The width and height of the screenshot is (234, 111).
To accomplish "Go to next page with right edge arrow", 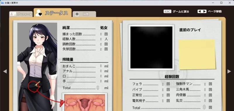I will pyautogui.click(x=229, y=71).
